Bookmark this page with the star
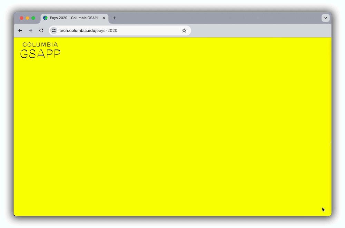This screenshot has height=228, width=345. click(x=184, y=31)
